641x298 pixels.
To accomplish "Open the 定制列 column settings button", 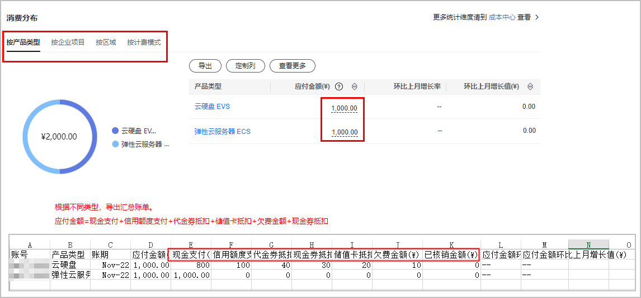I will [246, 66].
